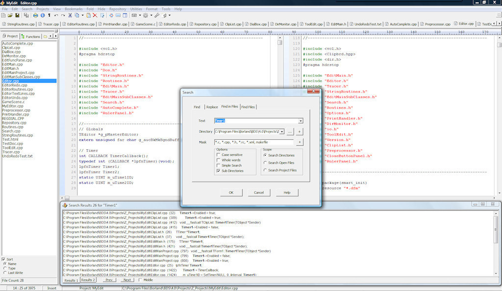
Task: Click the Undo arrow icon
Action: pyautogui.click(x=56, y=15)
